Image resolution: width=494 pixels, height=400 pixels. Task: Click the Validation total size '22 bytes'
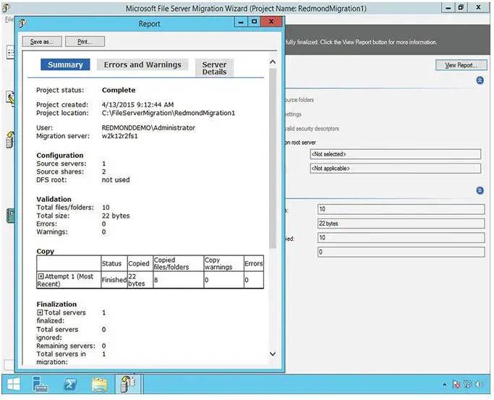[116, 216]
